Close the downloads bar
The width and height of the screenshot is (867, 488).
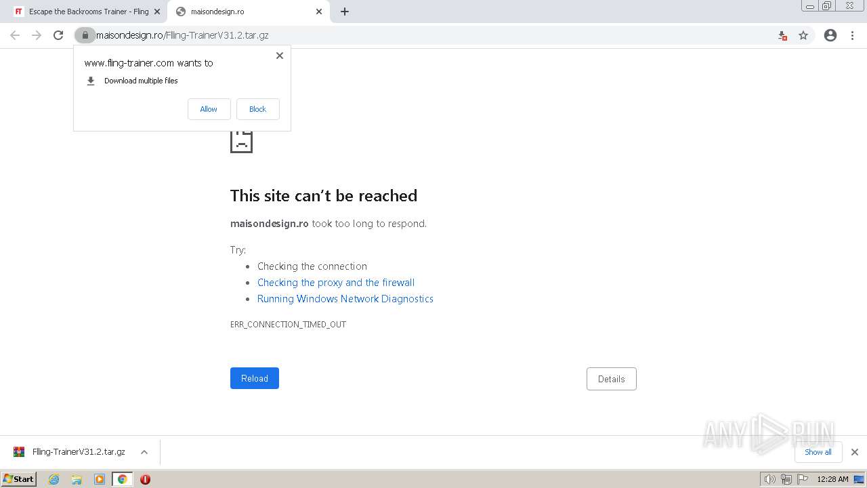point(855,452)
